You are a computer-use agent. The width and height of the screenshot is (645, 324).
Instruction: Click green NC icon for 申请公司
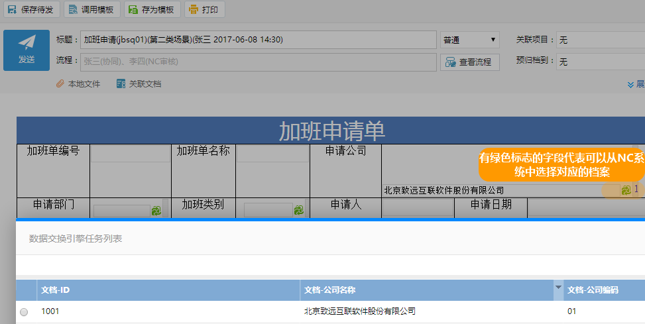coord(626,190)
